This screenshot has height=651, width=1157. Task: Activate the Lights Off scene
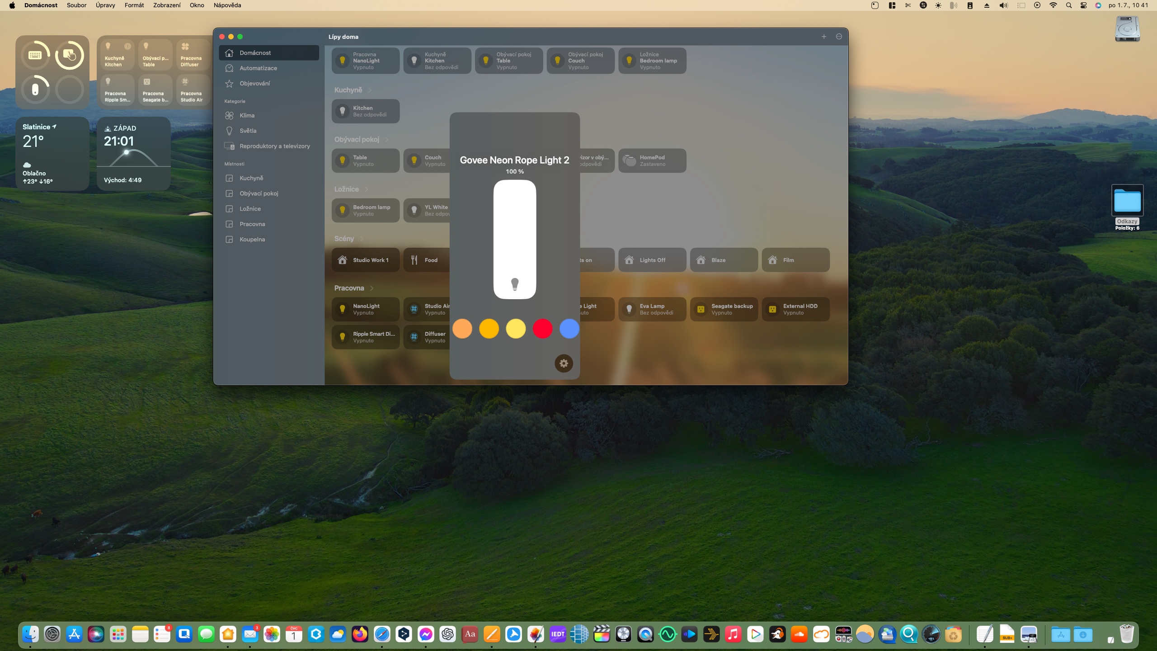coord(652,260)
